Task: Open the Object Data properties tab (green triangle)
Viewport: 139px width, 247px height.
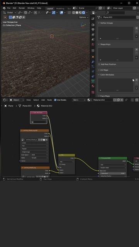Action: pos(93,81)
